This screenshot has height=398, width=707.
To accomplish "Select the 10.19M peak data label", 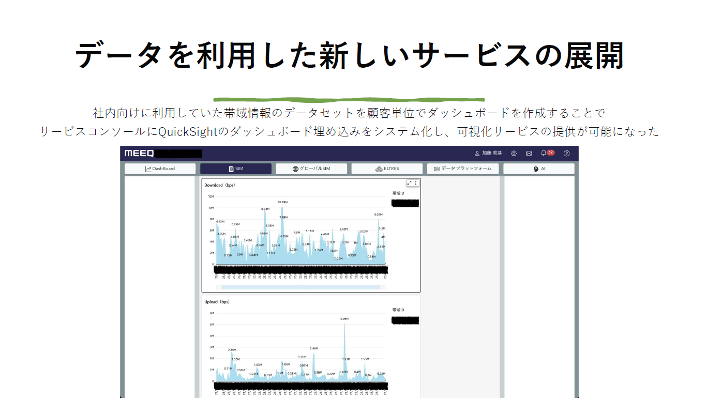I will click(x=282, y=202).
